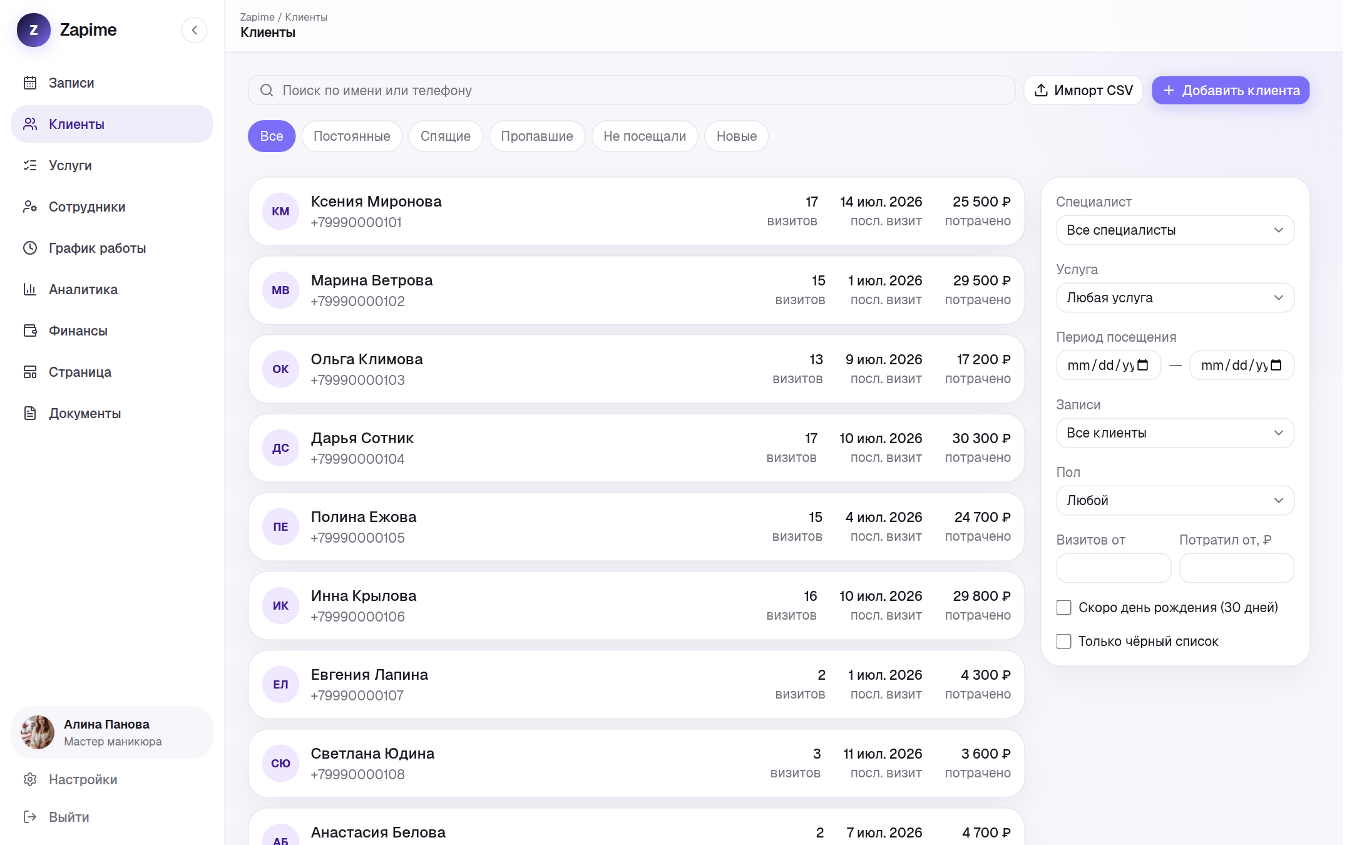1352x845 pixels.
Task: Click the Импорт CSV button
Action: [x=1083, y=90]
